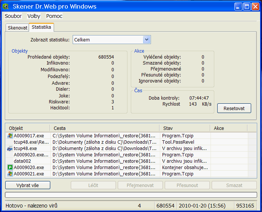Click the Vybrat vše button
Viewport: 262px width, 212px height.
28,185
